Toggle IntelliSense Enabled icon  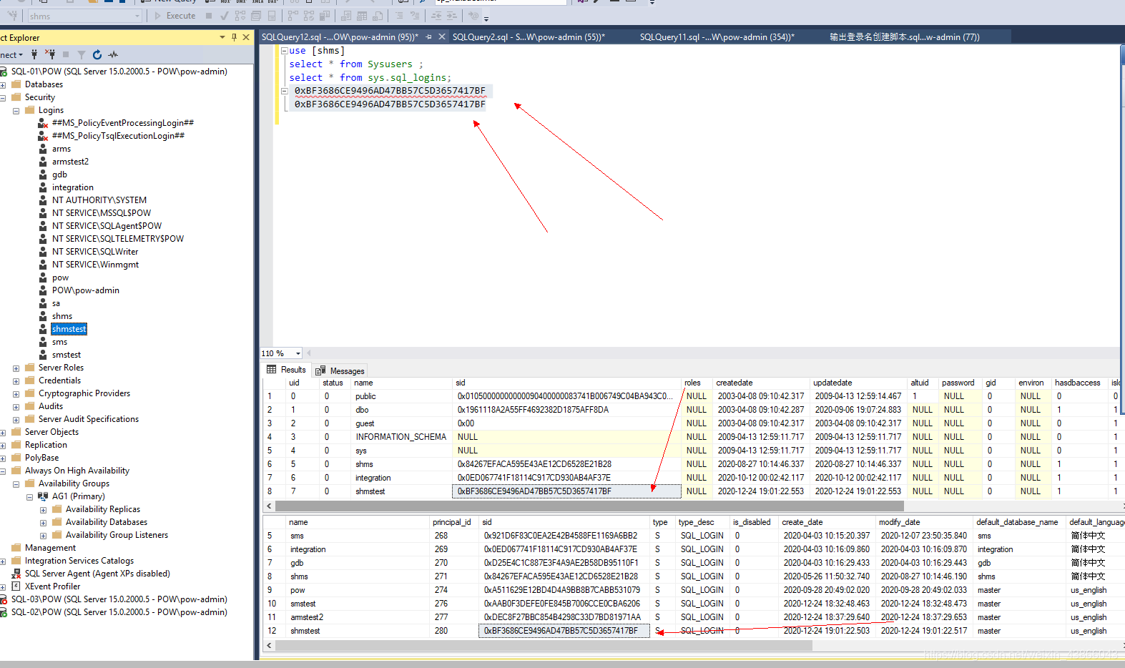(x=272, y=16)
